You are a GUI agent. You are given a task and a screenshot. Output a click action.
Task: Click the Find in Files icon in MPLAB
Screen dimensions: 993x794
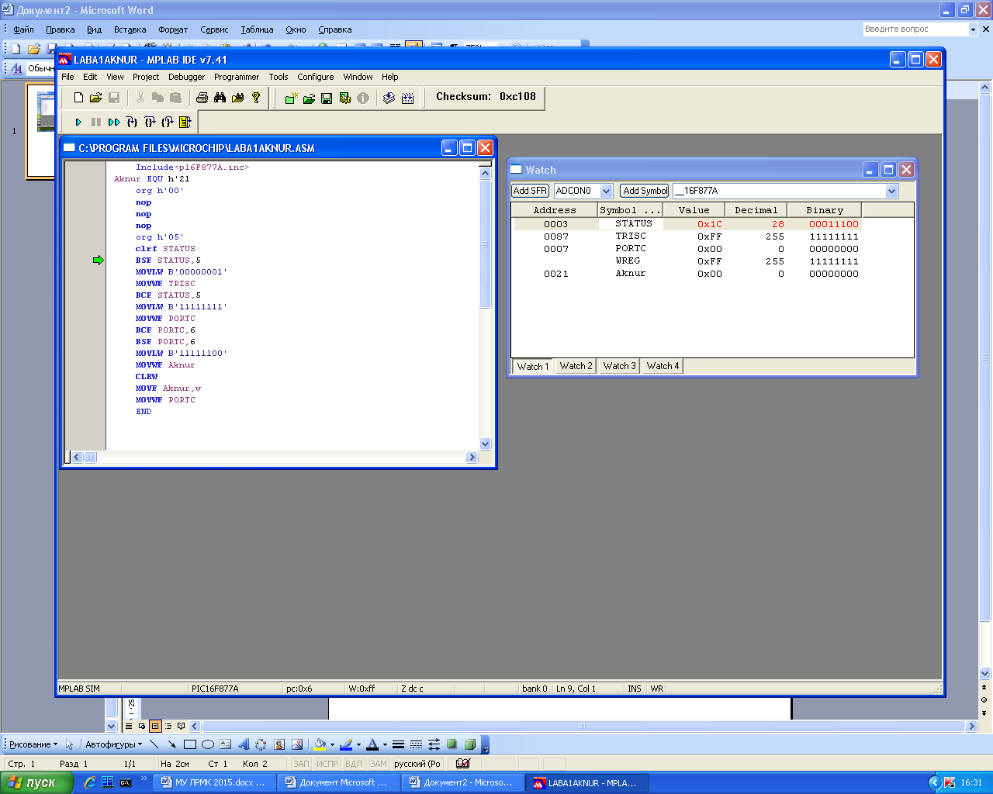coord(238,98)
